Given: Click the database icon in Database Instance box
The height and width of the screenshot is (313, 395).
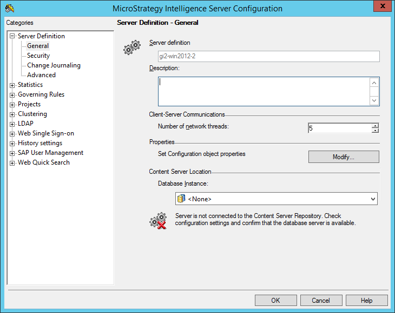Looking at the screenshot, I should tap(181, 199).
